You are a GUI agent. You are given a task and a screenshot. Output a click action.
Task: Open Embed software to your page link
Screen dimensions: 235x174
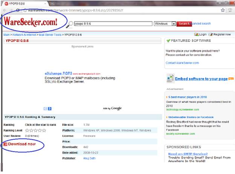tap(201, 79)
